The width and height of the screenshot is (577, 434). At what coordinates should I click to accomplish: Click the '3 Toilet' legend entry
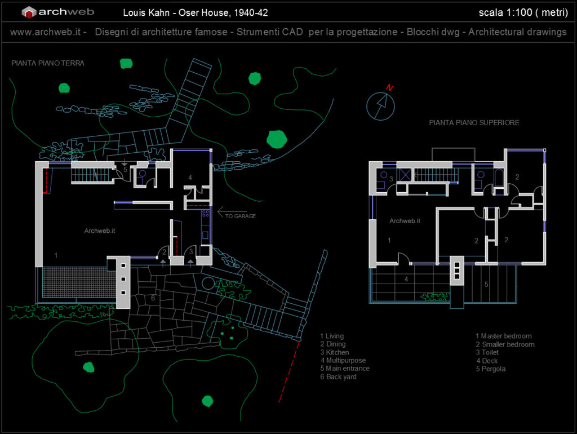487,352
